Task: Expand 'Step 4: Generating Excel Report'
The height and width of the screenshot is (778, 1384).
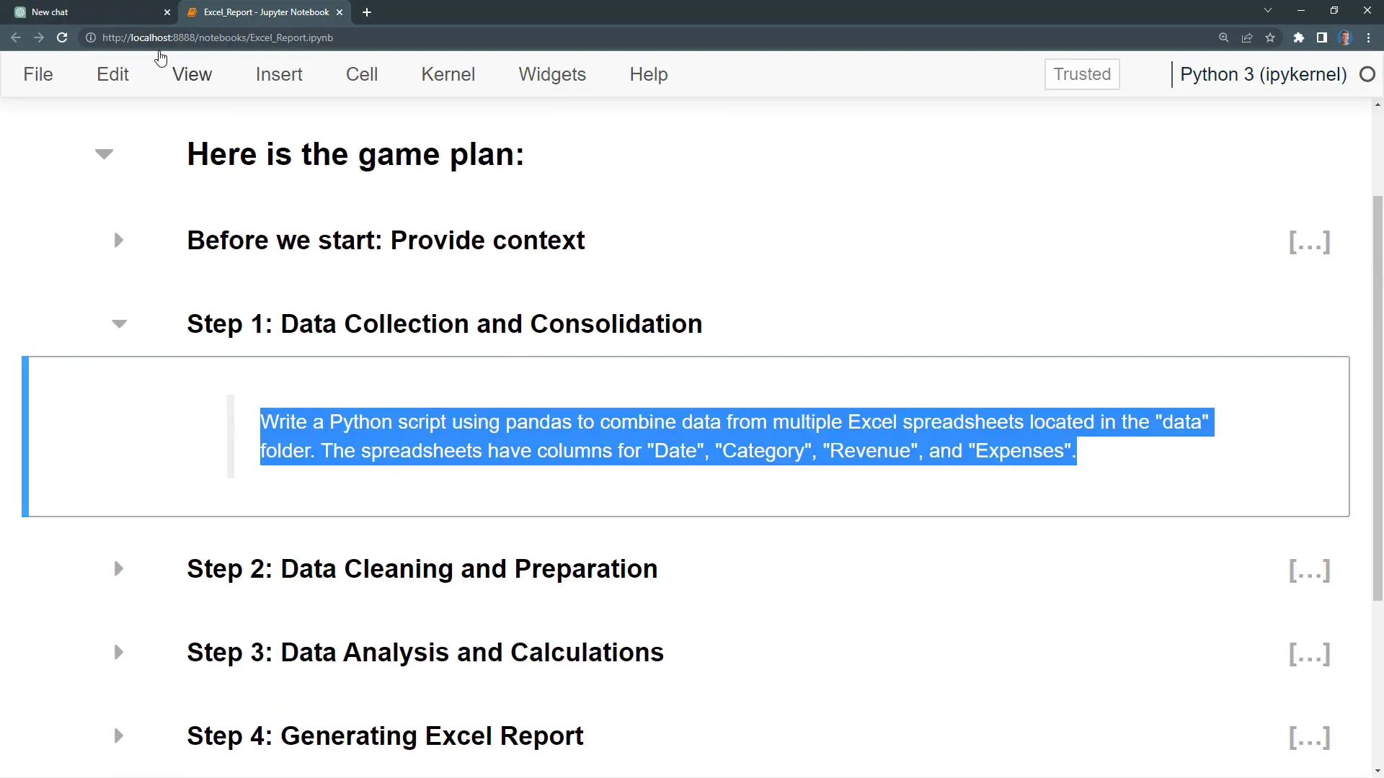Action: coord(117,735)
